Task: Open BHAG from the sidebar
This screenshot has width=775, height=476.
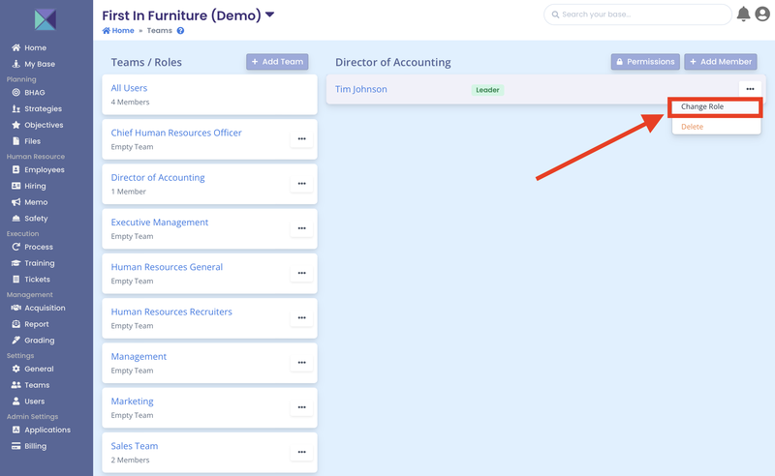Action: tap(34, 93)
